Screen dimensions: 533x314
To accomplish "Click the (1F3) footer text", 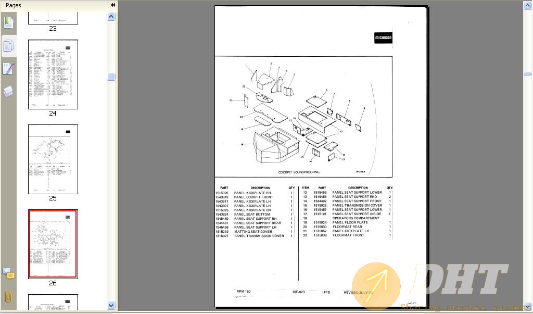I will point(326,292).
